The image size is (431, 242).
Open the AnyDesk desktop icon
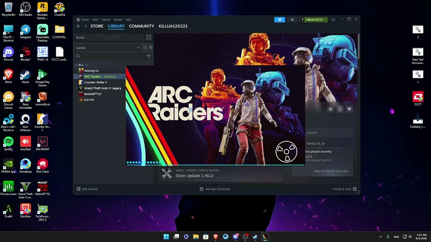[25, 144]
